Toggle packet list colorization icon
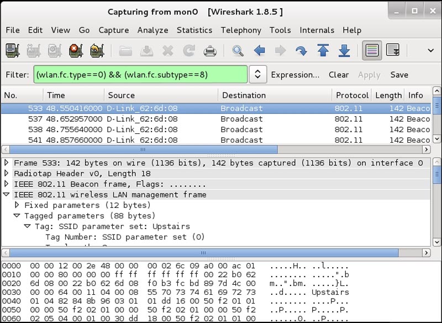The image size is (442, 323). (371, 50)
